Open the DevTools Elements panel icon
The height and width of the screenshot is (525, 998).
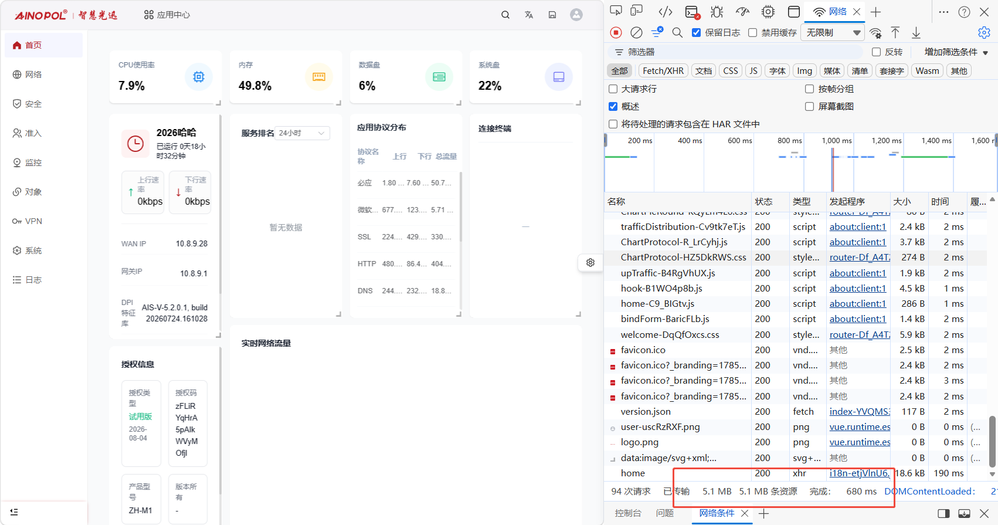click(x=666, y=12)
